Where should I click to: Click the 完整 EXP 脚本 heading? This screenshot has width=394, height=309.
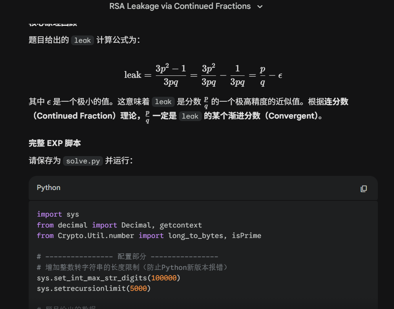click(x=54, y=143)
